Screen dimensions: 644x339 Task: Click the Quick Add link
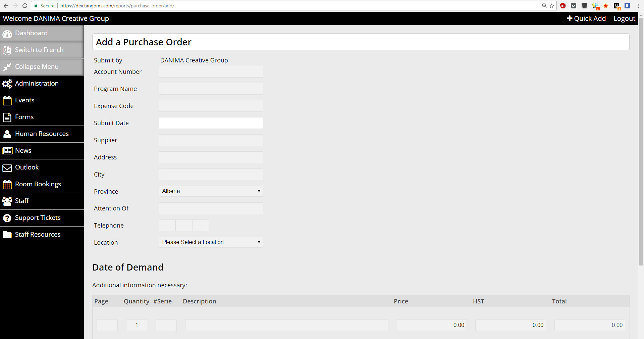[x=586, y=18]
